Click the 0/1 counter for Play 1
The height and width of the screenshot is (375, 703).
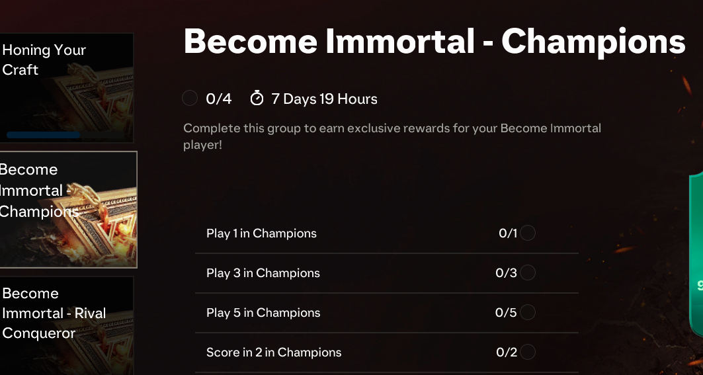[x=508, y=233]
